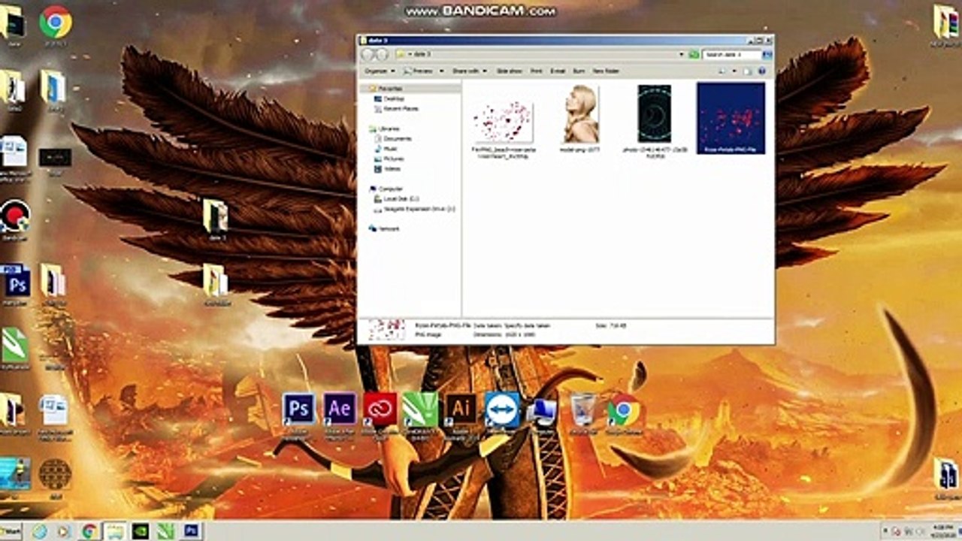Click the search box in Explorer
962x541 pixels.
tap(731, 55)
